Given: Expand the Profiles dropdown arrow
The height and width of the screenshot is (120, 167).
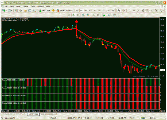Looking at the screenshot, I should click(12, 11).
